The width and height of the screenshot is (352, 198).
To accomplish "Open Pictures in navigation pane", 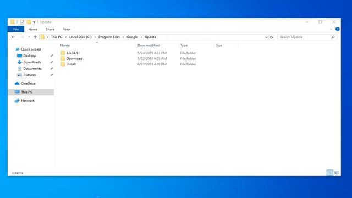I will (x=30, y=75).
